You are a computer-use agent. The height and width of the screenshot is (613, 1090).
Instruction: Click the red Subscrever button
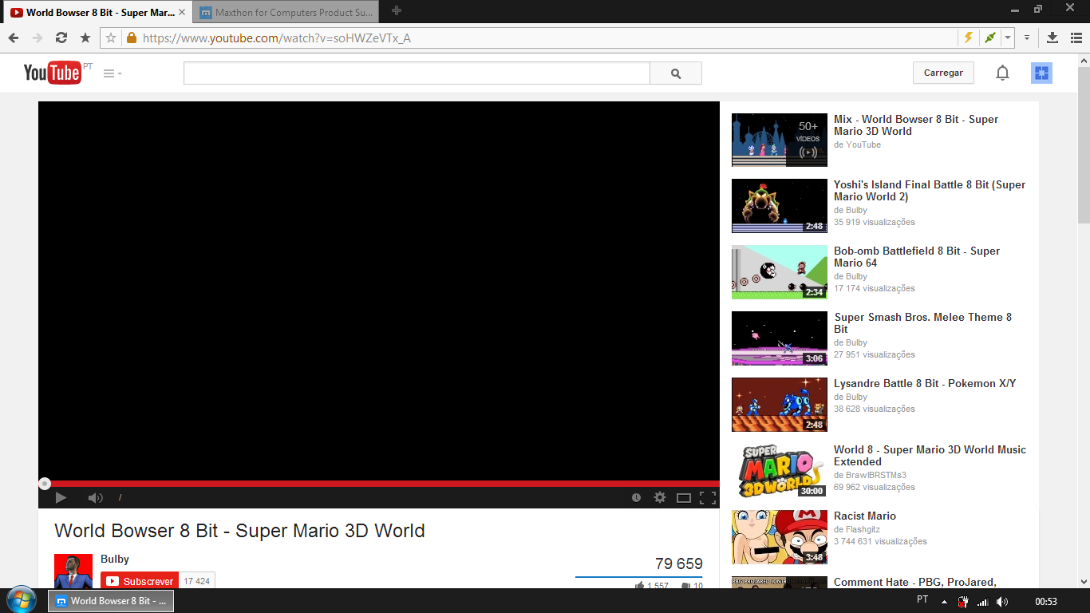(140, 581)
